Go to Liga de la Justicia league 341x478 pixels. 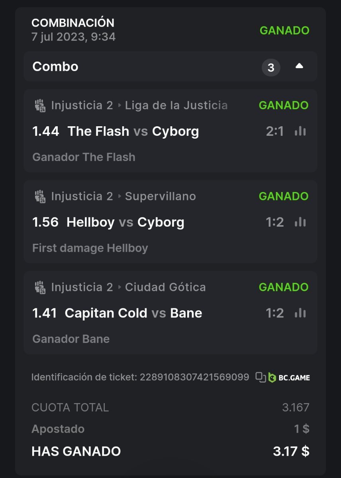click(x=176, y=106)
